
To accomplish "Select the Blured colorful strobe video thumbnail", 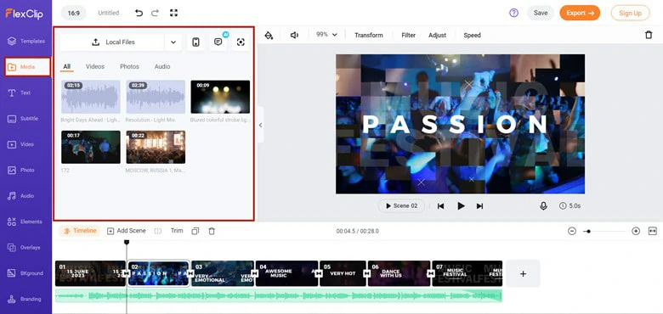I will (x=220, y=97).
